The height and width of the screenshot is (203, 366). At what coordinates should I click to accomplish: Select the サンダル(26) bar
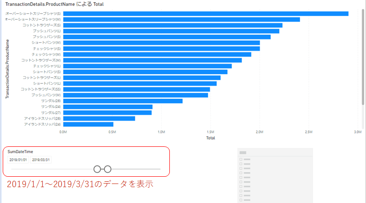click(123, 101)
